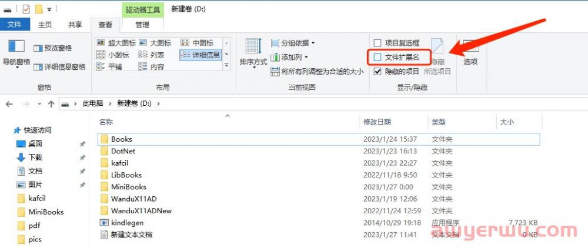Select 详细信息 details layout
The image size is (588, 248).
201,55
